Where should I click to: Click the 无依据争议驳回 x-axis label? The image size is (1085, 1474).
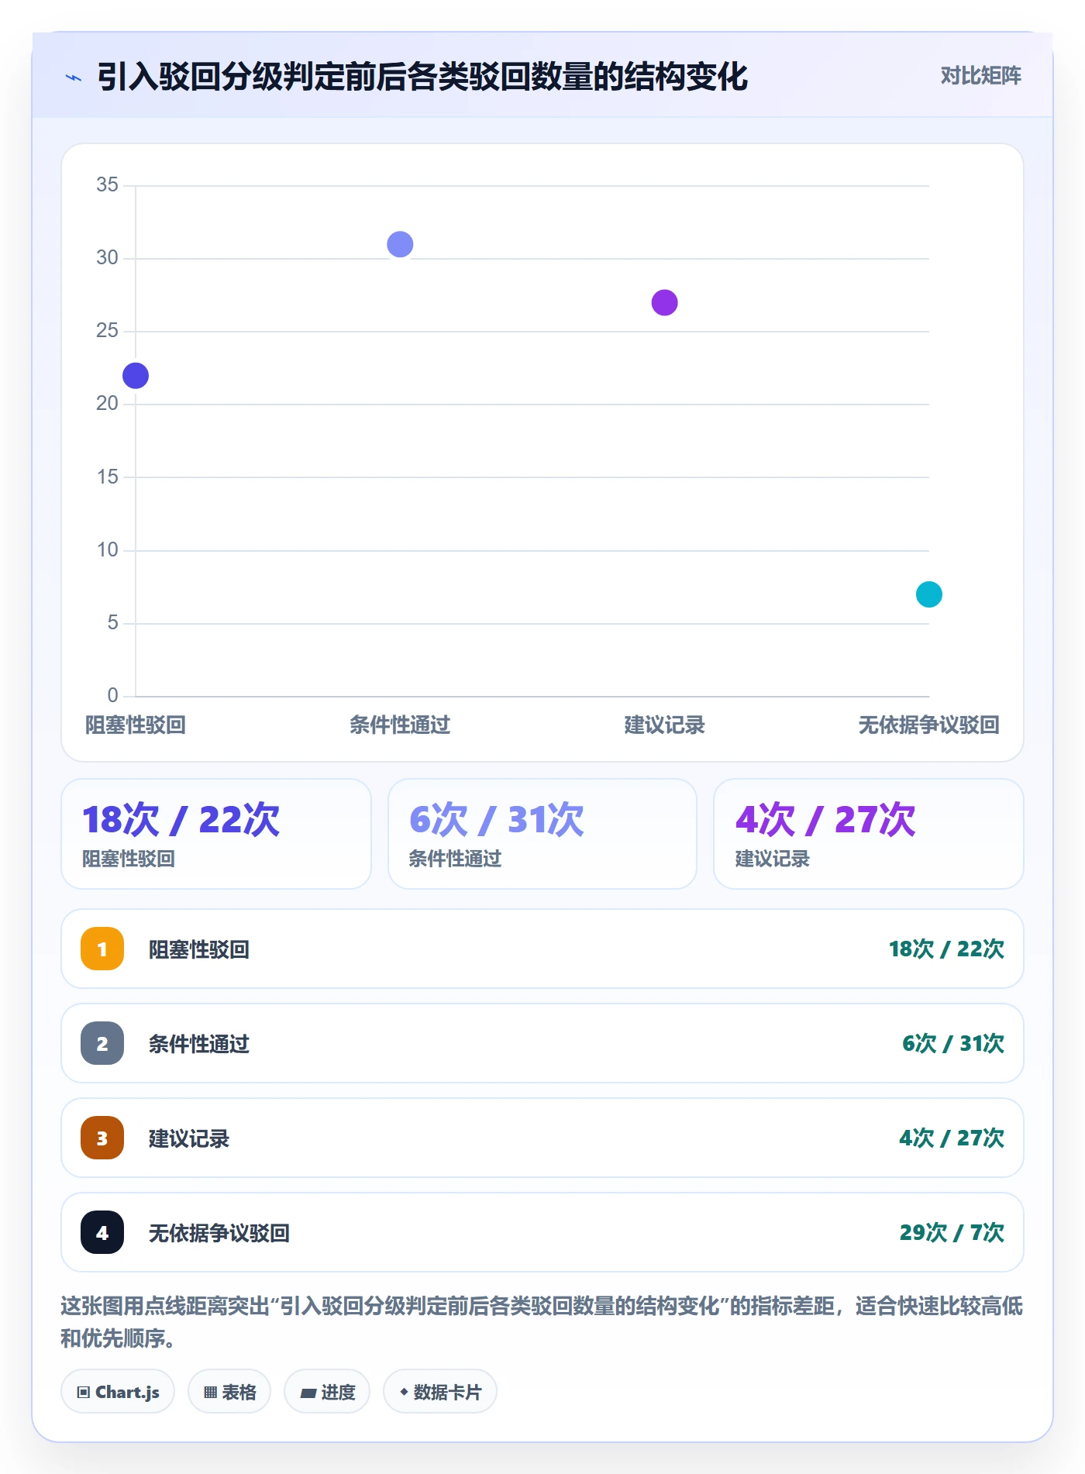pos(928,725)
